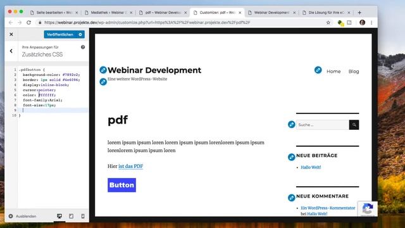Viewport: 405px width, 228px height.
Task: Switch to mobile preview mode
Action: (83, 216)
